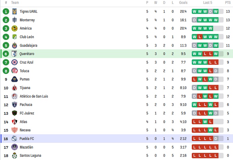Sort table by PTS column header
This screenshot has height=160, width=233.
click(228, 2)
